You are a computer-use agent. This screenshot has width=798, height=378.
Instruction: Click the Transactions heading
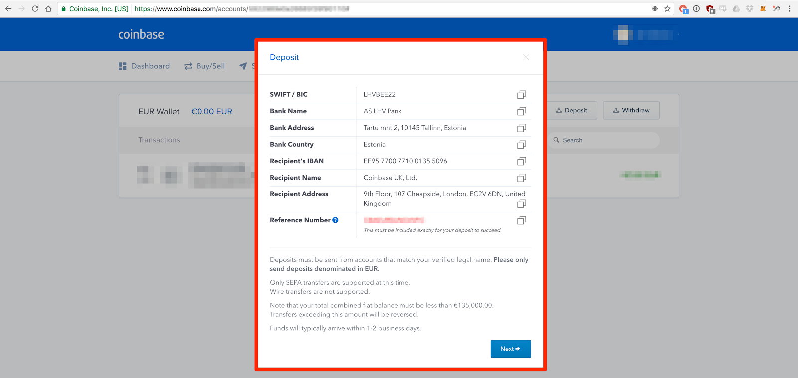[x=159, y=140]
